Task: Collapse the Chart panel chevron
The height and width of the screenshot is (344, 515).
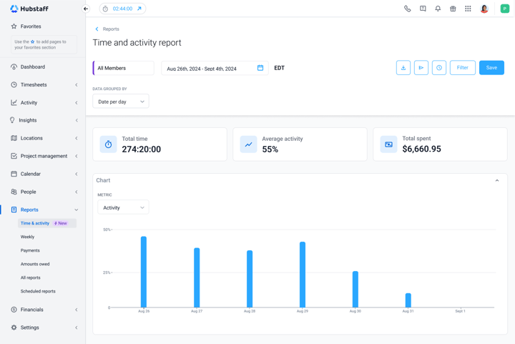Action: click(497, 180)
